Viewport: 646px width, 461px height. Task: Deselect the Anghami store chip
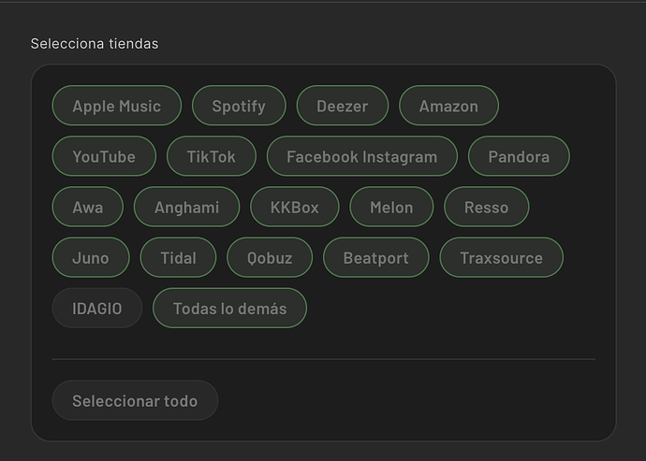[186, 207]
